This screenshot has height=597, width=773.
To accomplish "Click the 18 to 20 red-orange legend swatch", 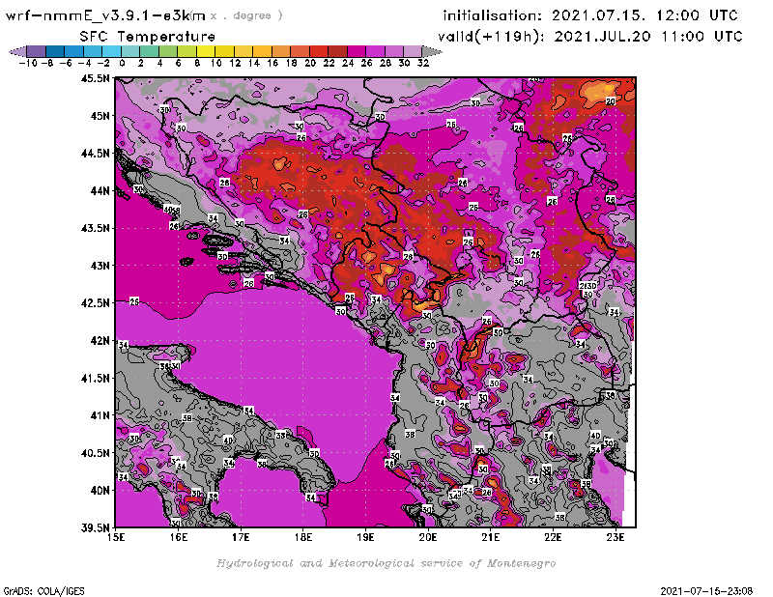I will pos(300,51).
